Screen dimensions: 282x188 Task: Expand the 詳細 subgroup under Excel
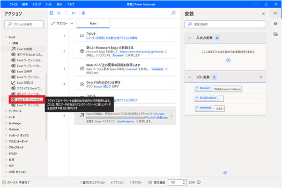pyautogui.click(x=10, y=43)
